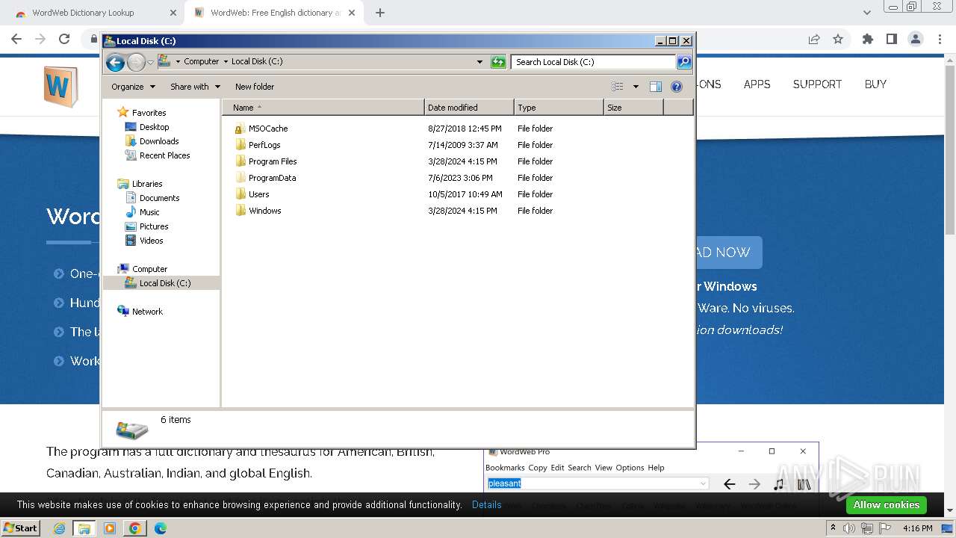
Task: Click Explorer's Forward navigation button
Action: [x=136, y=62]
